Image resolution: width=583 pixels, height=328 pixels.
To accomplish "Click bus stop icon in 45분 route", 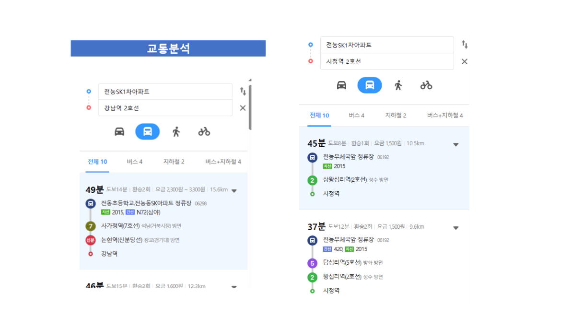I will click(312, 157).
